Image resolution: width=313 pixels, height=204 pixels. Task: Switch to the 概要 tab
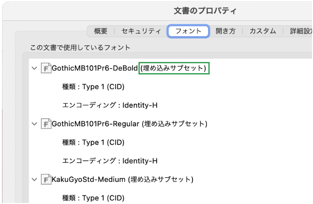click(x=101, y=31)
